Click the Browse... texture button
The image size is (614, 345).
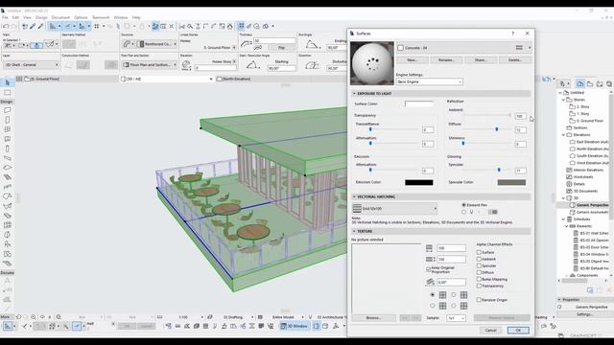tap(373, 318)
